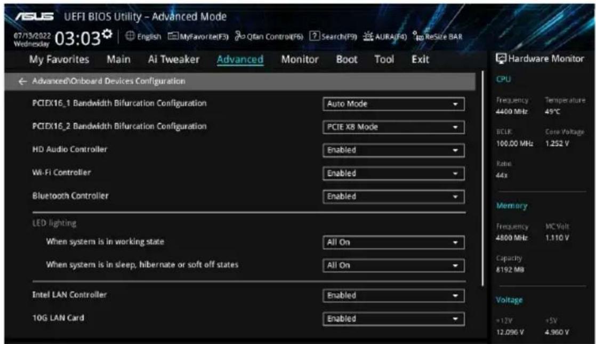Open HD Audio Controller dropdown
Image resolution: width=596 pixels, height=344 pixels.
[x=393, y=150]
